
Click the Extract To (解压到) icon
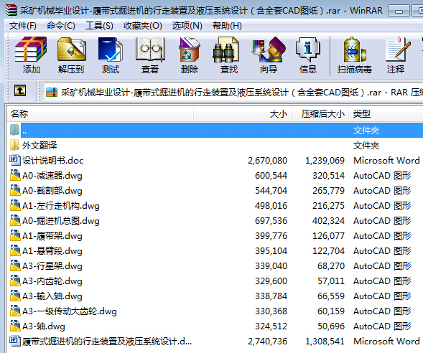coord(71,50)
